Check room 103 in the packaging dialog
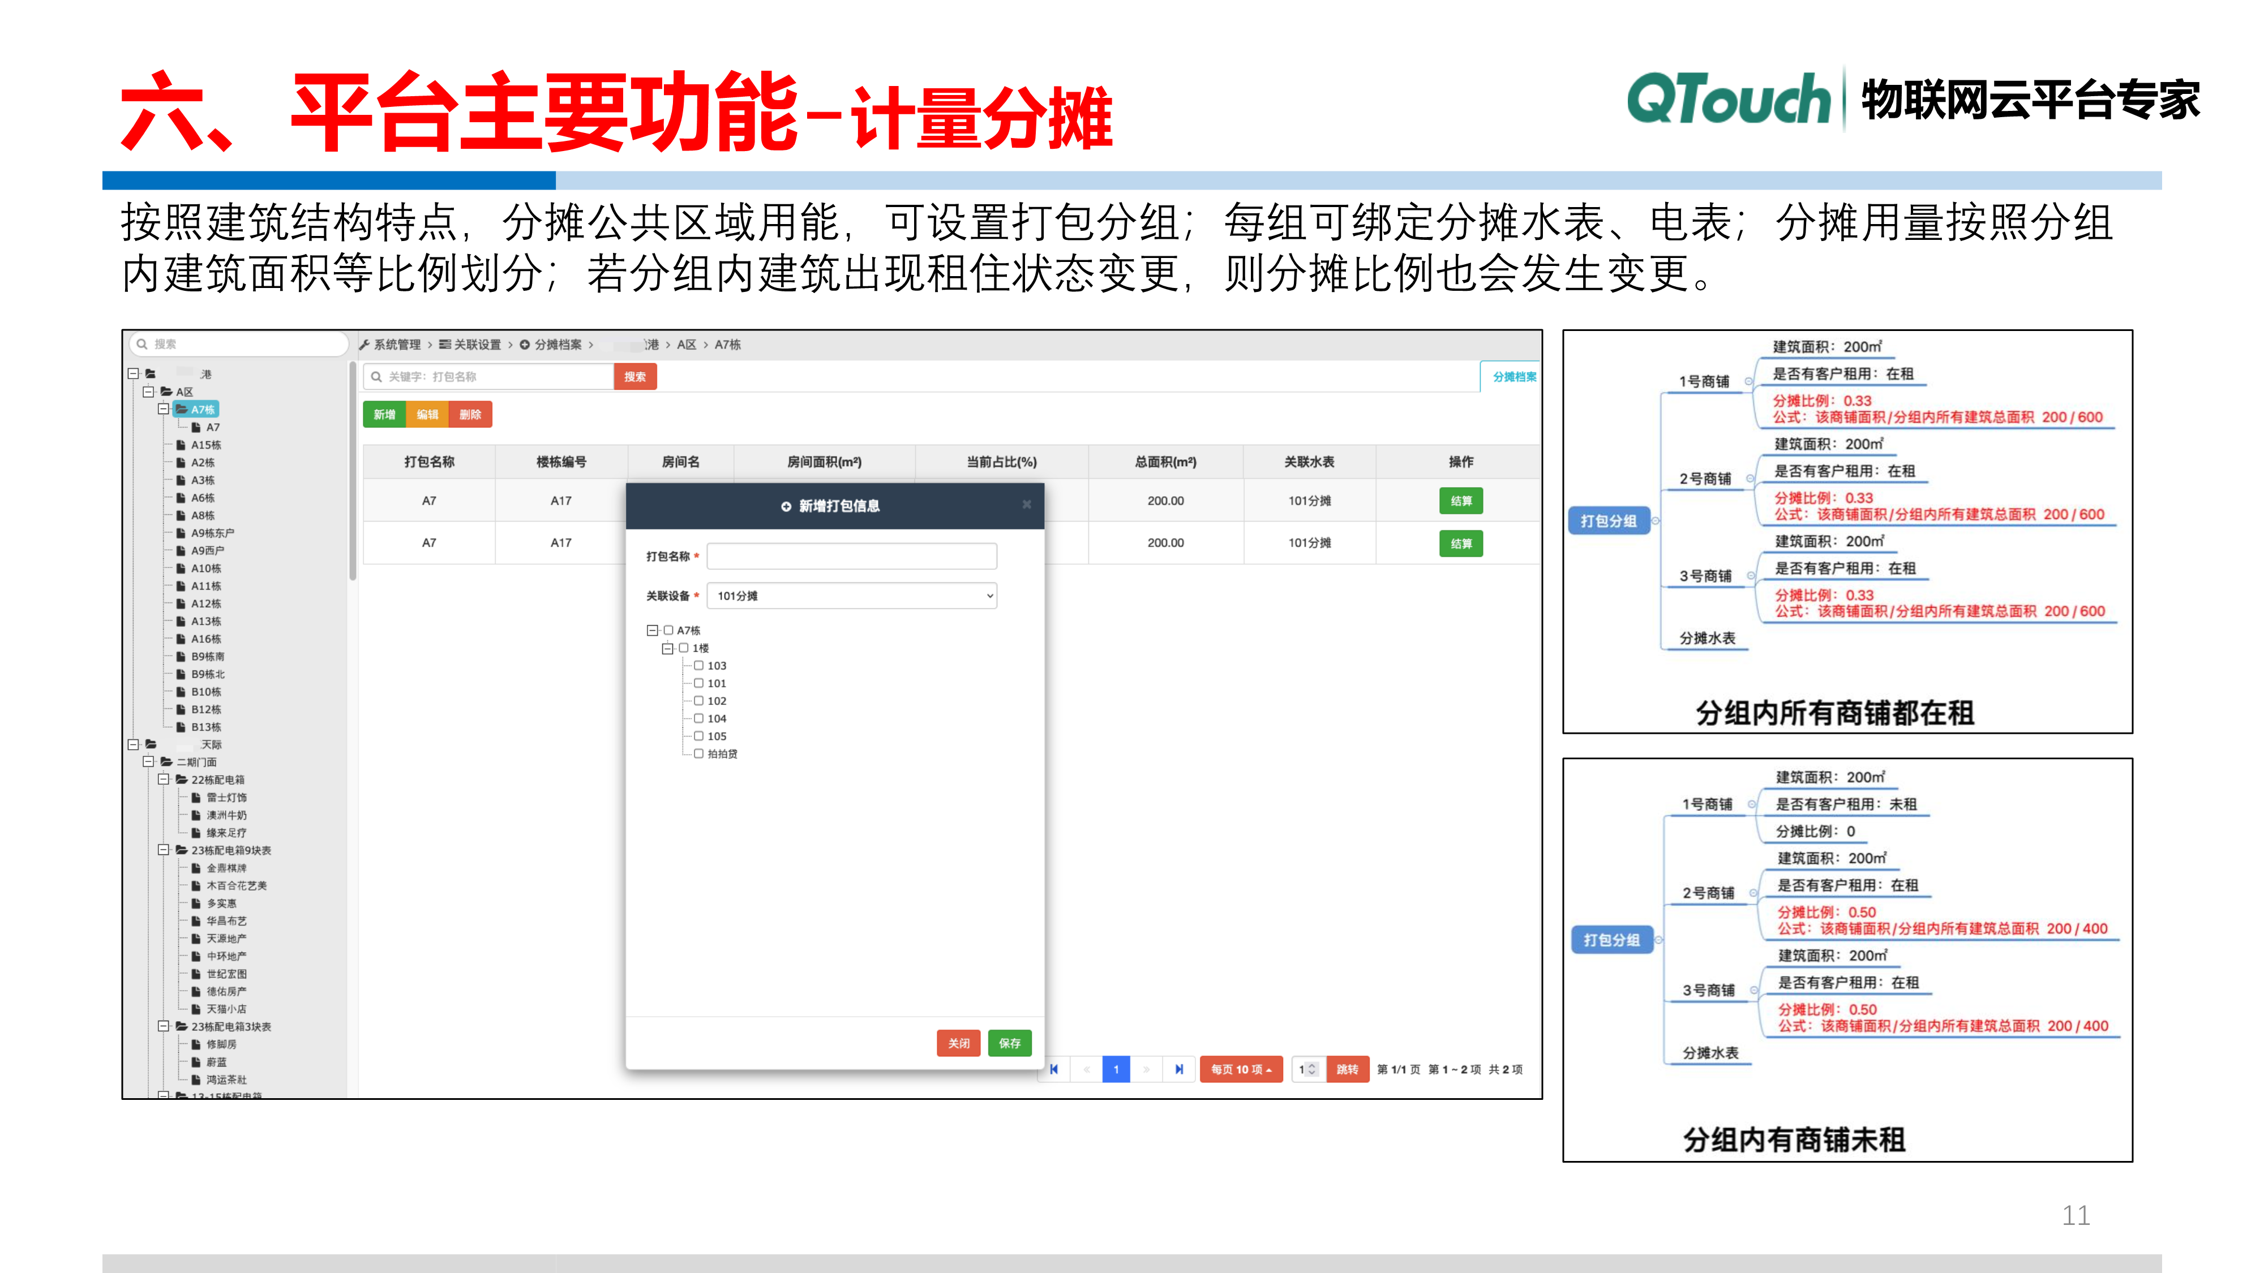 pos(698,666)
